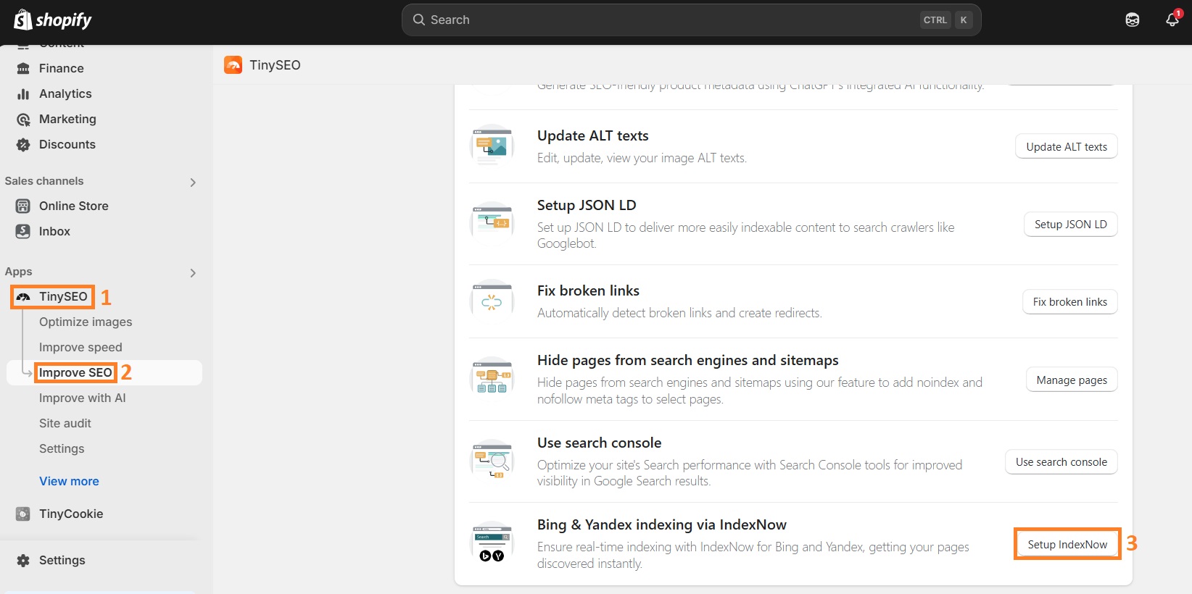Click 'Bing & Yandex indexing via IndexNow' heading
This screenshot has width=1192, height=594.
[662, 524]
